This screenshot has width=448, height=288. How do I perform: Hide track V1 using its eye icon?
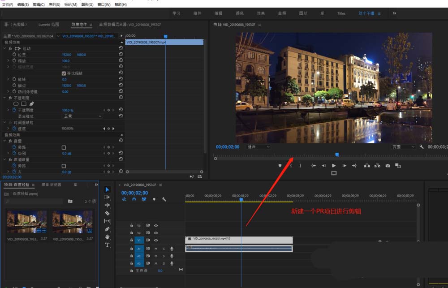[156, 241]
